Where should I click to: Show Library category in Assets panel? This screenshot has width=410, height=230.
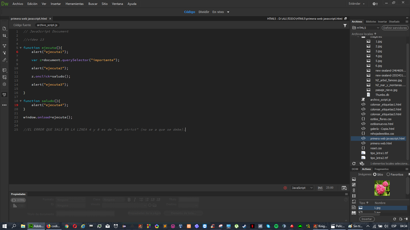click(x=354, y=213)
